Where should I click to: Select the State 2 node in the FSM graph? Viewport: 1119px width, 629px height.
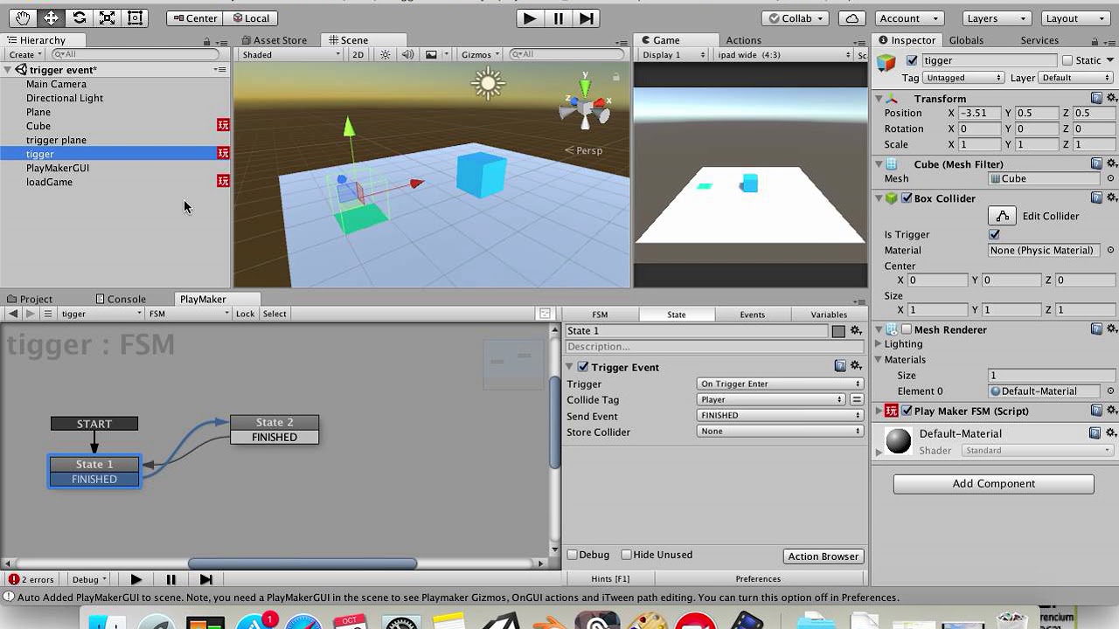(275, 422)
